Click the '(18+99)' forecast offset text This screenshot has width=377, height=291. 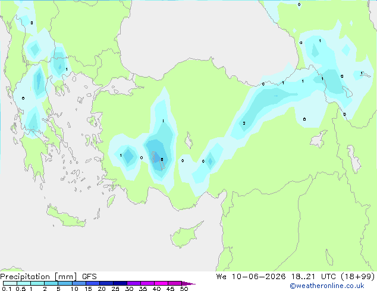click(x=357, y=277)
